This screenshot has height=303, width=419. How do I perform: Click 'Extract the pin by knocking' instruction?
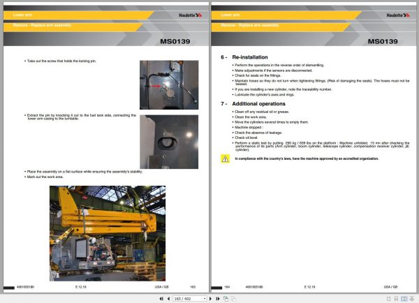coord(80,117)
